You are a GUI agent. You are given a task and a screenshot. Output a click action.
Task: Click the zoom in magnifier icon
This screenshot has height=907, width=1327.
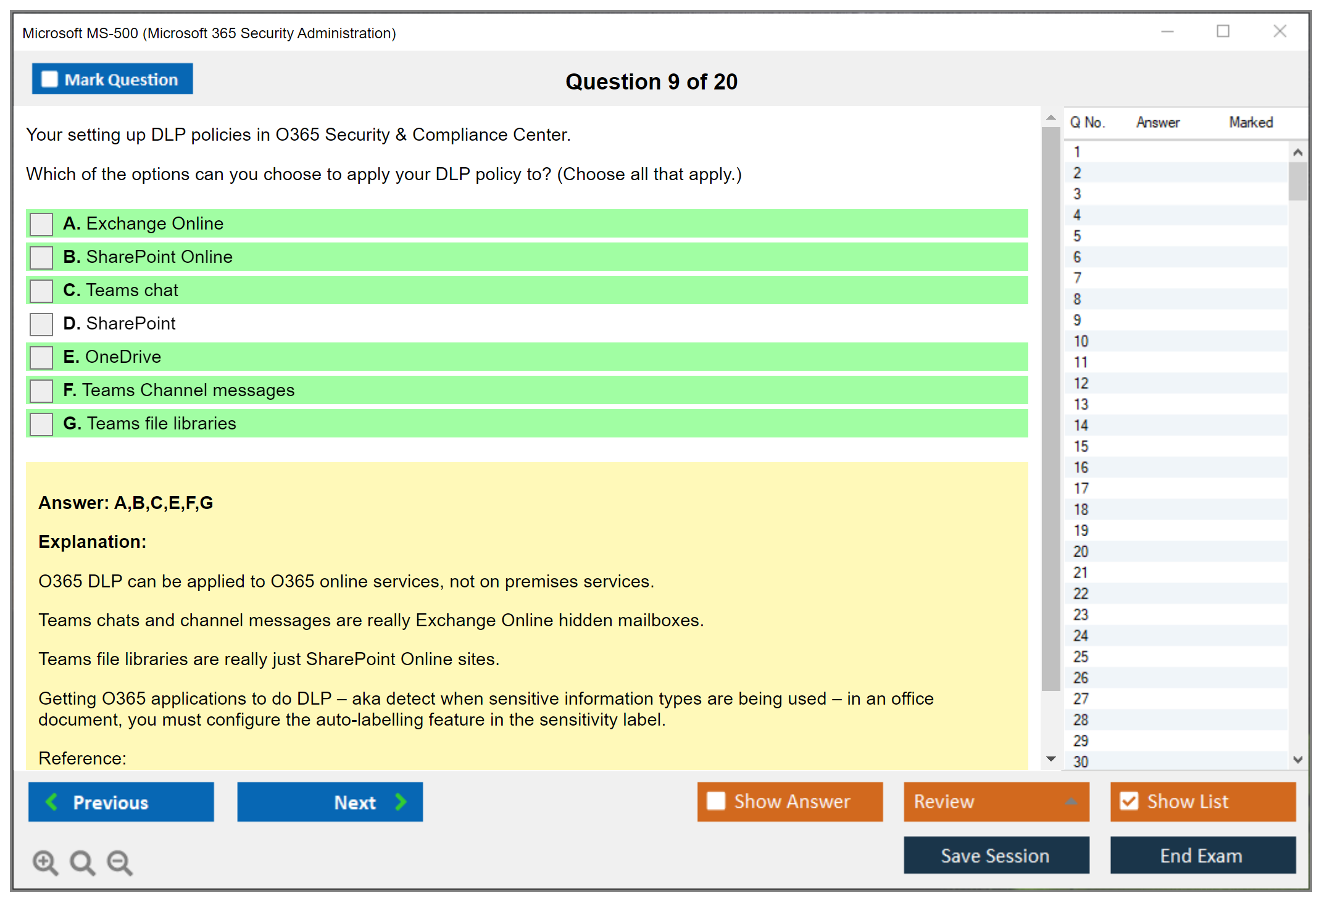click(x=45, y=862)
